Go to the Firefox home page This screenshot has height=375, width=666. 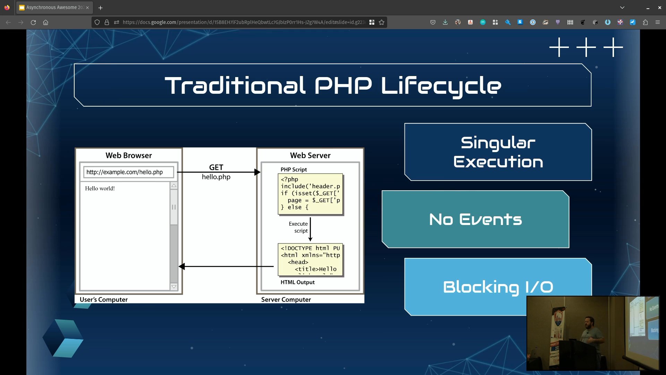click(45, 22)
